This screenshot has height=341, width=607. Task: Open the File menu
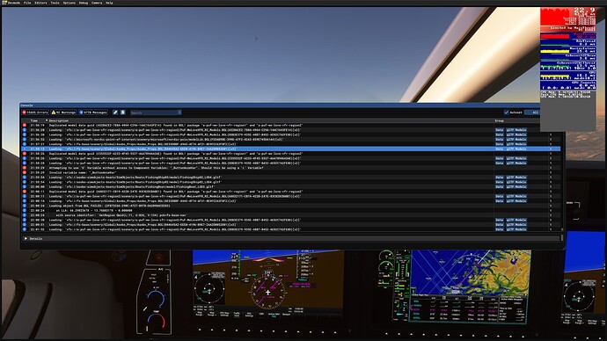pyautogui.click(x=27, y=3)
